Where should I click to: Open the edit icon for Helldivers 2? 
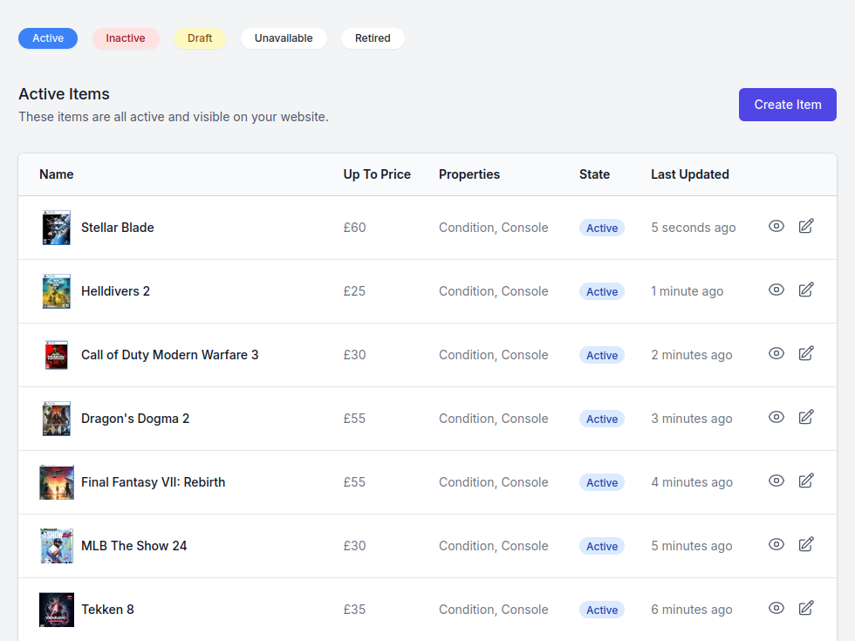click(806, 290)
